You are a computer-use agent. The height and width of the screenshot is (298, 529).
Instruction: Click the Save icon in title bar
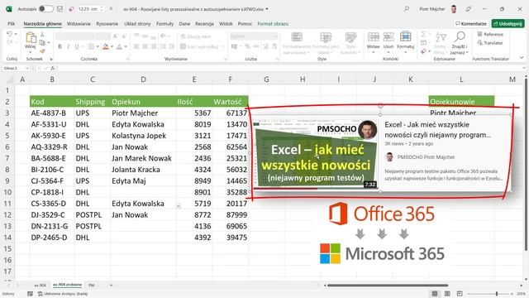click(60, 9)
